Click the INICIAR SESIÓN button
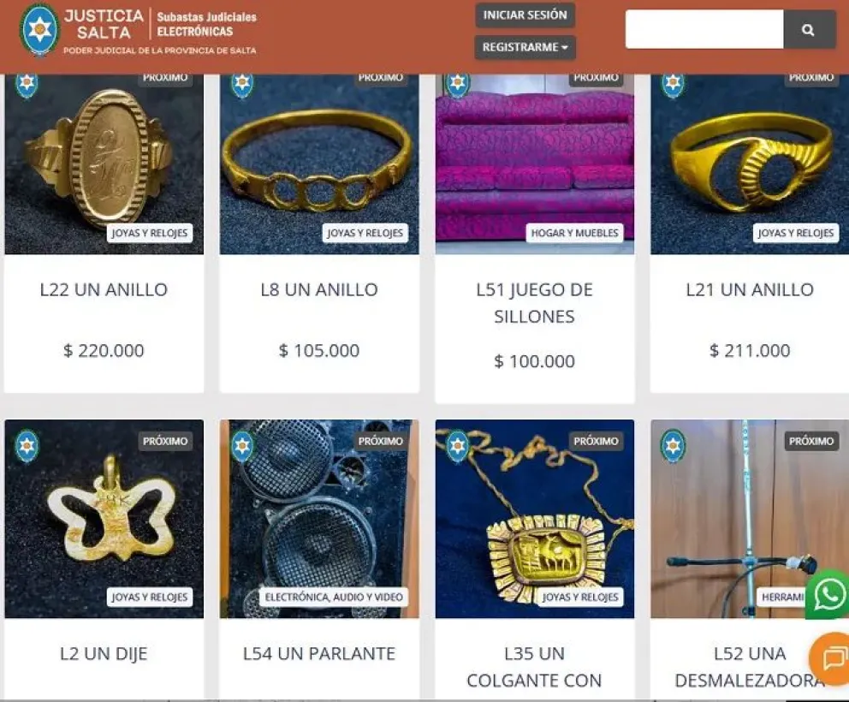Image resolution: width=849 pixels, height=702 pixels. [525, 15]
